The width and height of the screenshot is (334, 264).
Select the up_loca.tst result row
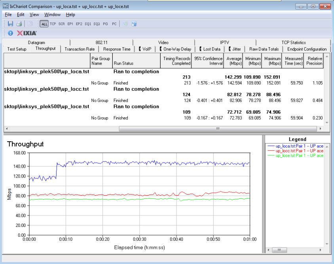click(x=163, y=71)
